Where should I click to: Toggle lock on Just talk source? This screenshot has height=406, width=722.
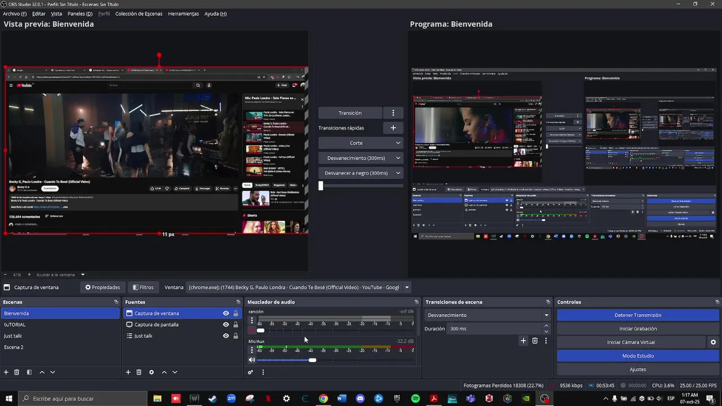(x=236, y=336)
